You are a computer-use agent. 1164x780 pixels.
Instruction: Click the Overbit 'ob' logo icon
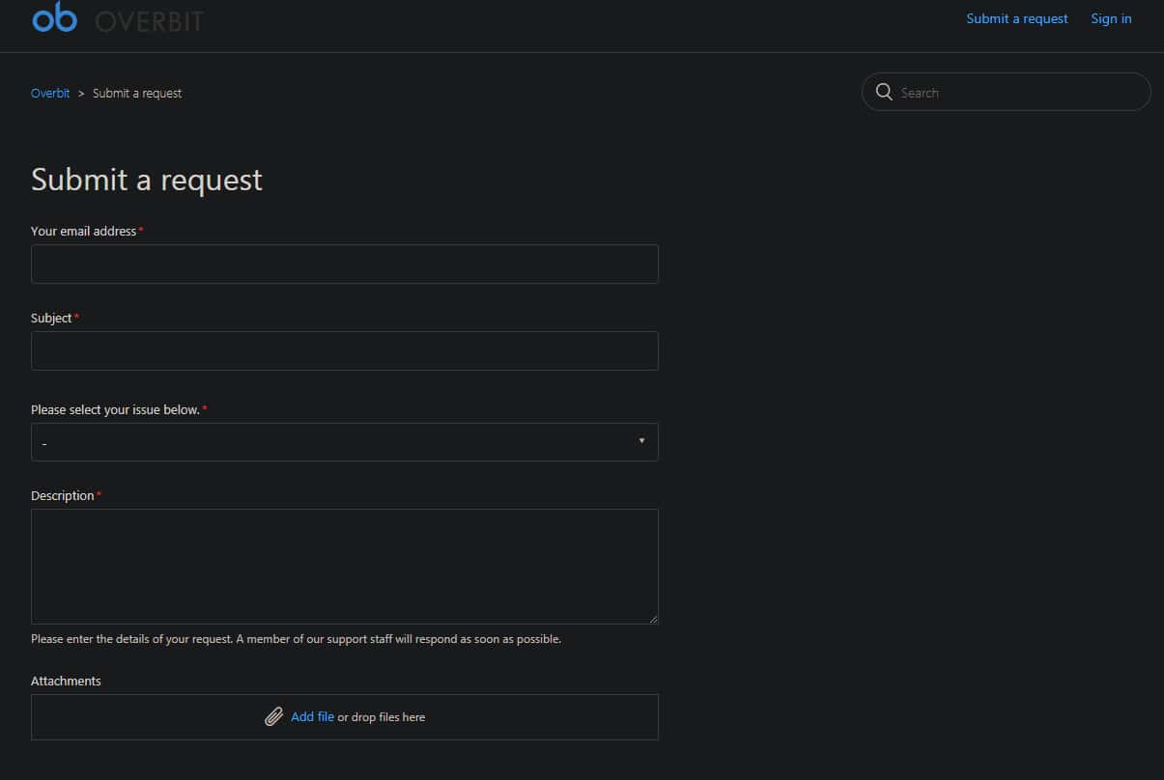click(54, 17)
